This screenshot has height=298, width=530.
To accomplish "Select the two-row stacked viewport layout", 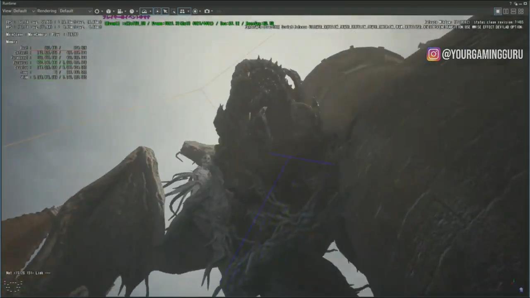I will [x=513, y=12].
